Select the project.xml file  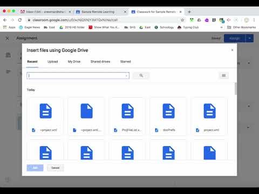pyautogui.click(x=209, y=116)
